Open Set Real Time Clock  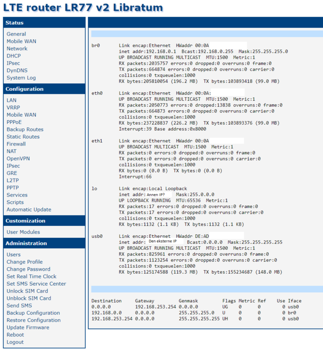click(x=31, y=277)
